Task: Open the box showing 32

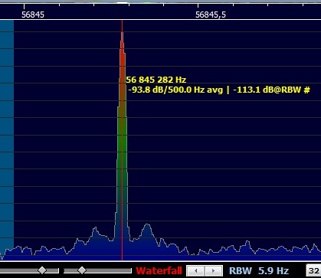Action: click(313, 271)
